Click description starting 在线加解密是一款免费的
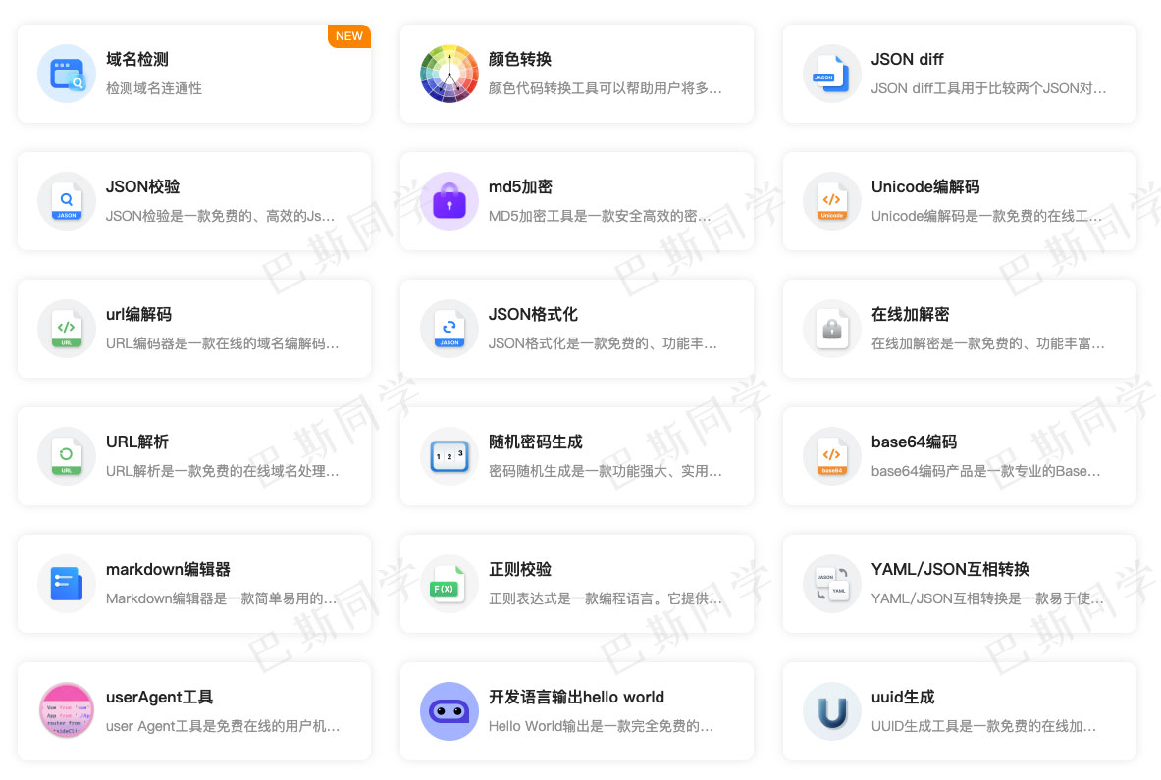 (987, 343)
